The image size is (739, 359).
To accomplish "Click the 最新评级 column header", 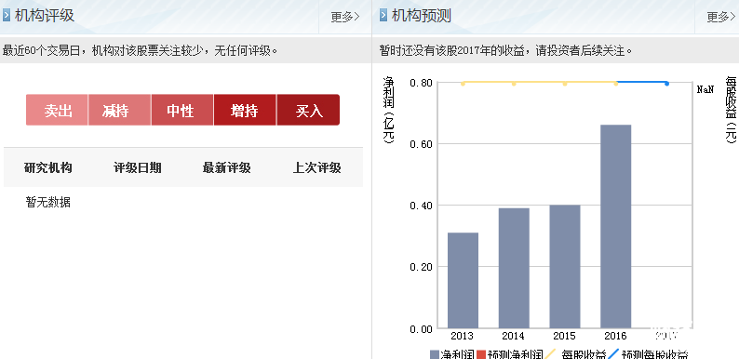I will pyautogui.click(x=227, y=167).
